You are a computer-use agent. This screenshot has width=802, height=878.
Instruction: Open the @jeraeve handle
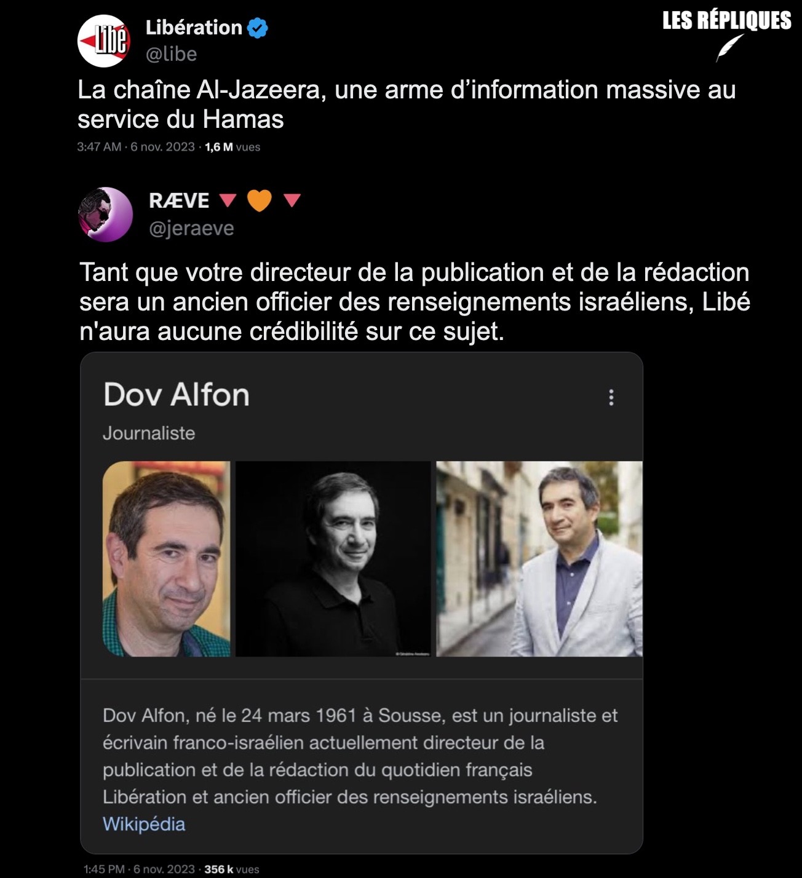(192, 228)
